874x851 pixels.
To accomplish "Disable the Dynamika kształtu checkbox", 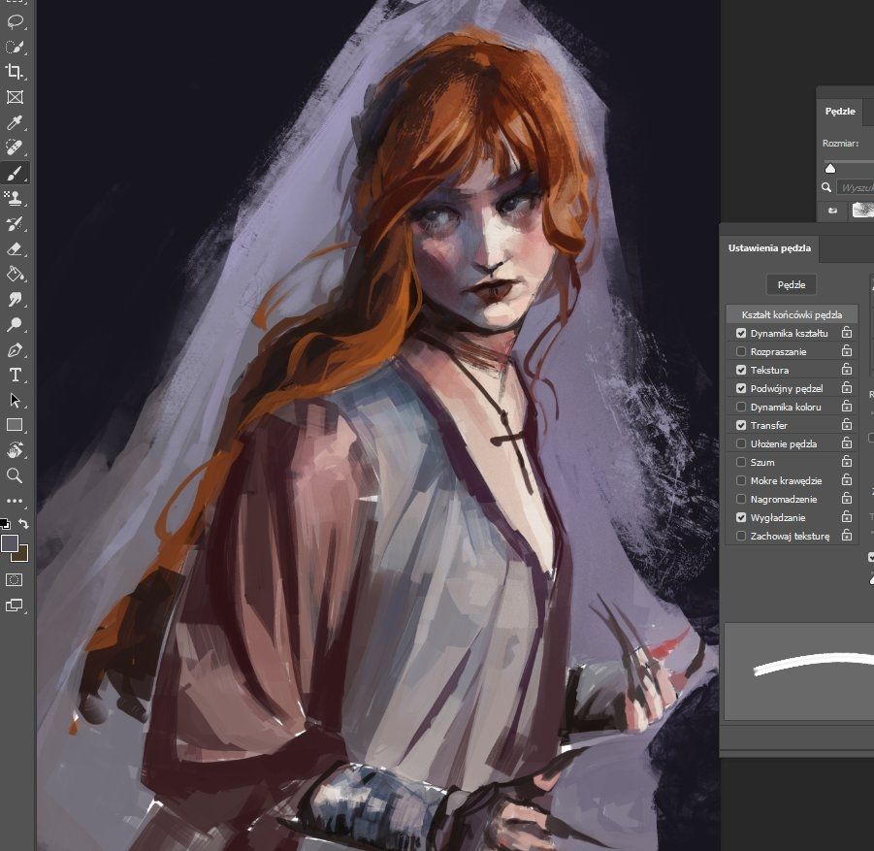I will pos(741,333).
